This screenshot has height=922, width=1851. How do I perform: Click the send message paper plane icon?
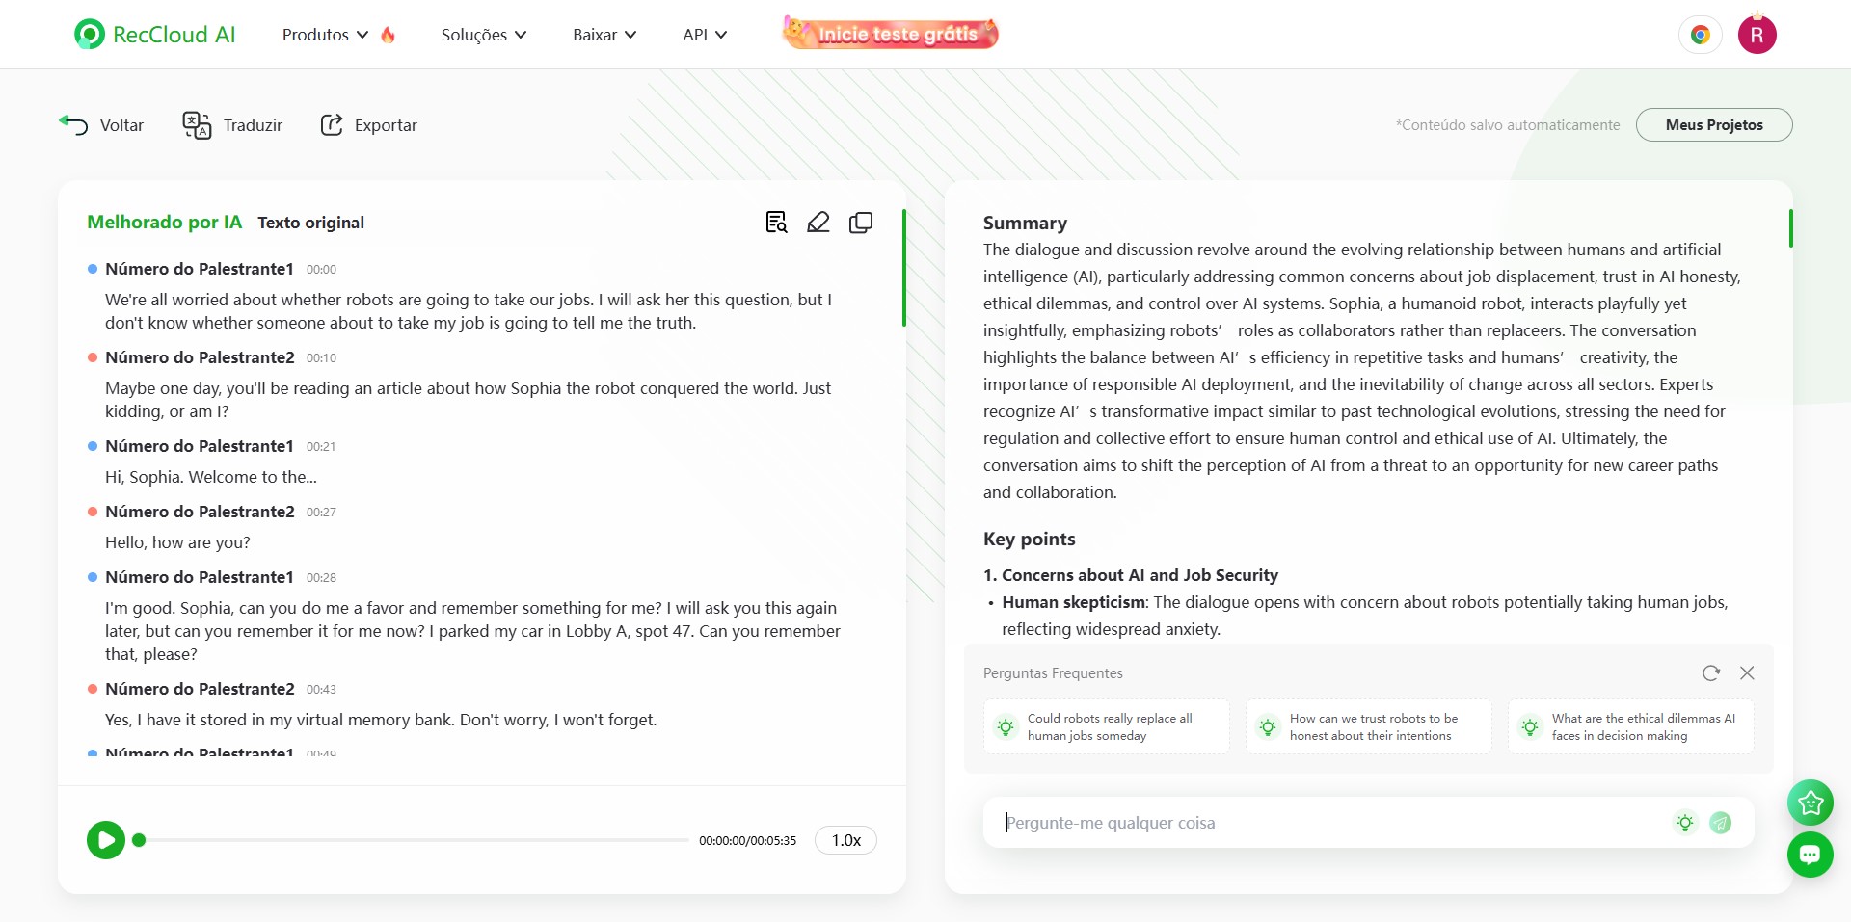[x=1720, y=823]
